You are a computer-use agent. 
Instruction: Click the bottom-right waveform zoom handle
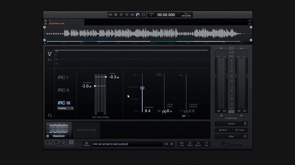pos(251,40)
